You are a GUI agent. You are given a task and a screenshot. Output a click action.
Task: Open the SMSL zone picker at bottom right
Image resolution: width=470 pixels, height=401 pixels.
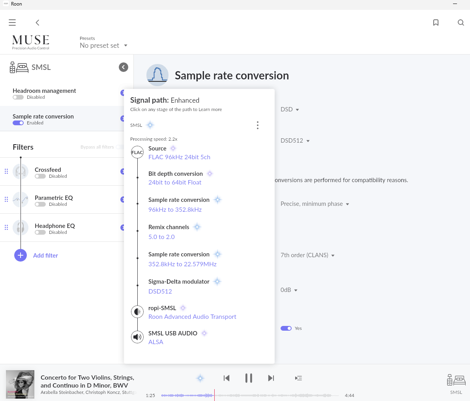coord(456,384)
